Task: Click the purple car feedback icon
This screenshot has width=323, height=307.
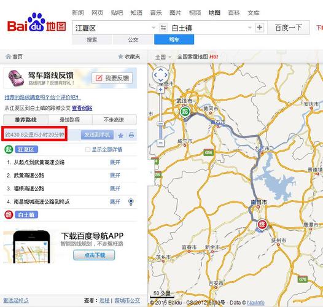Action: (15, 78)
